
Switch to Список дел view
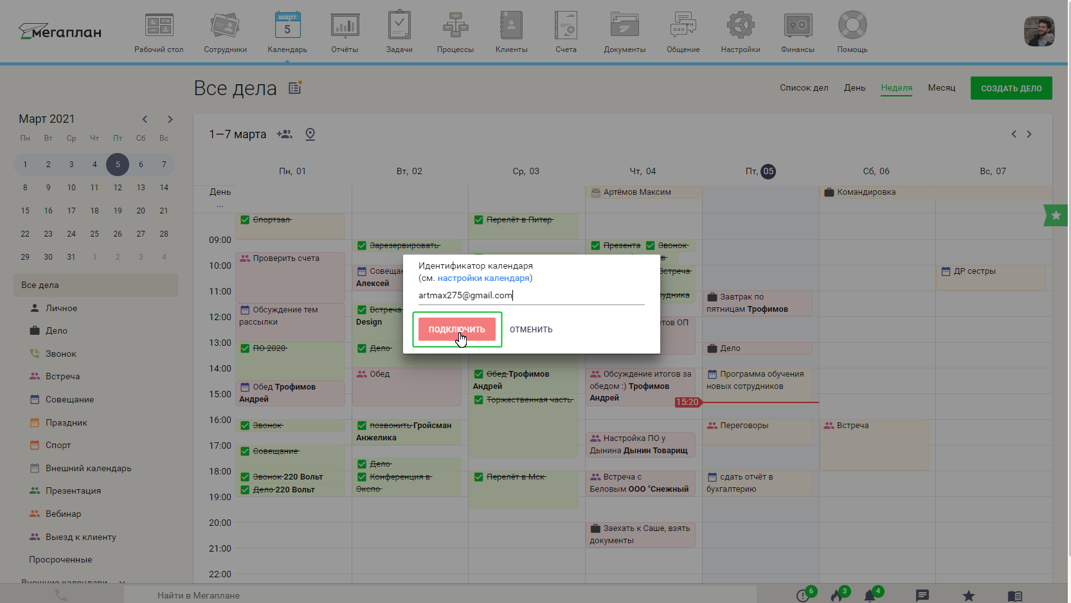point(804,87)
